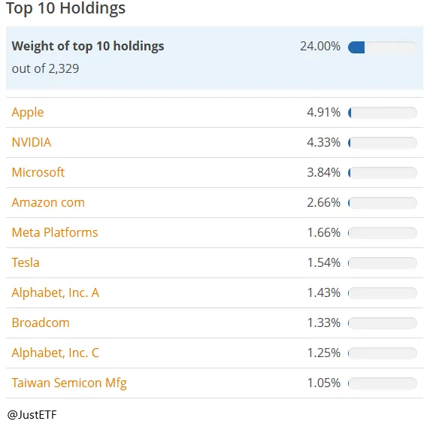Click the Microsoft holding link

click(x=38, y=172)
